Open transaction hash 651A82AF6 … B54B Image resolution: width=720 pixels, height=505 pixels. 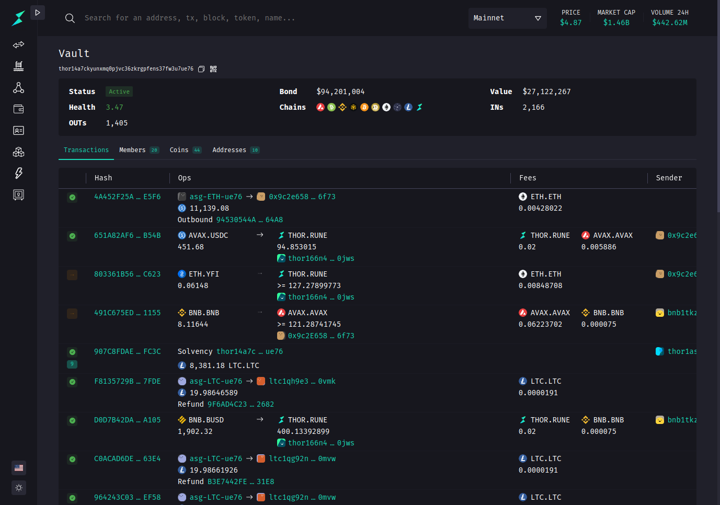click(x=127, y=235)
